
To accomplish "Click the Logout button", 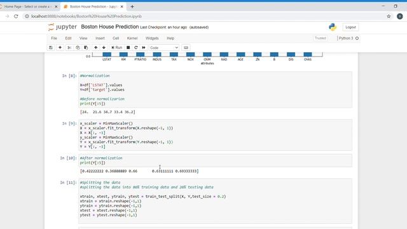I will [x=350, y=27].
